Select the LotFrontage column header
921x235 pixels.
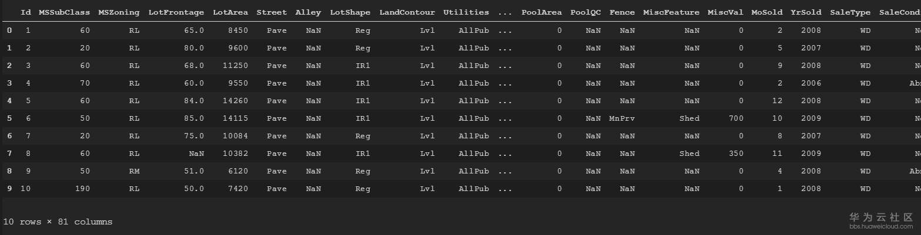click(176, 12)
